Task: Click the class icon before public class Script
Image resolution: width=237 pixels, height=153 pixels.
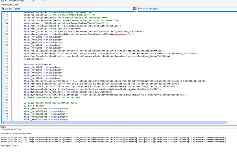Action: (x=3, y=9)
